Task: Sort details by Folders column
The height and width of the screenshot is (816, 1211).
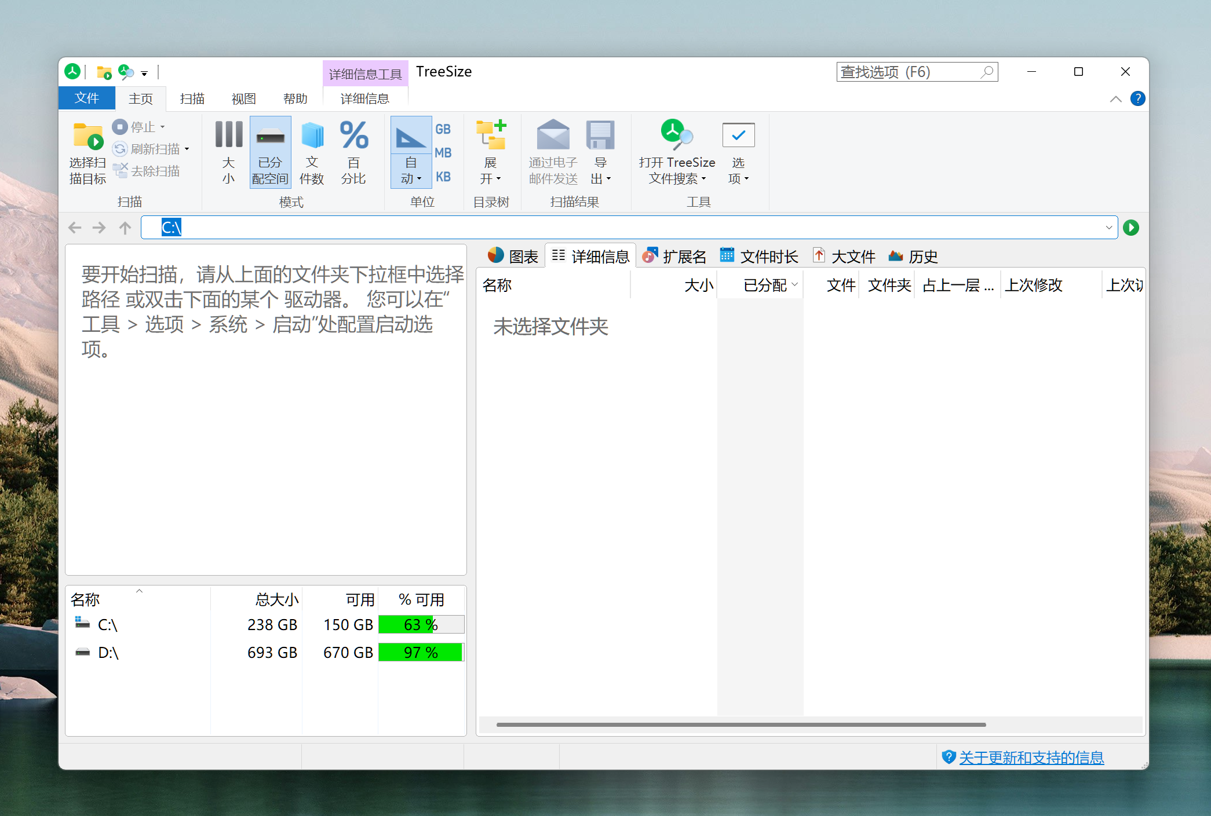Action: 888,285
